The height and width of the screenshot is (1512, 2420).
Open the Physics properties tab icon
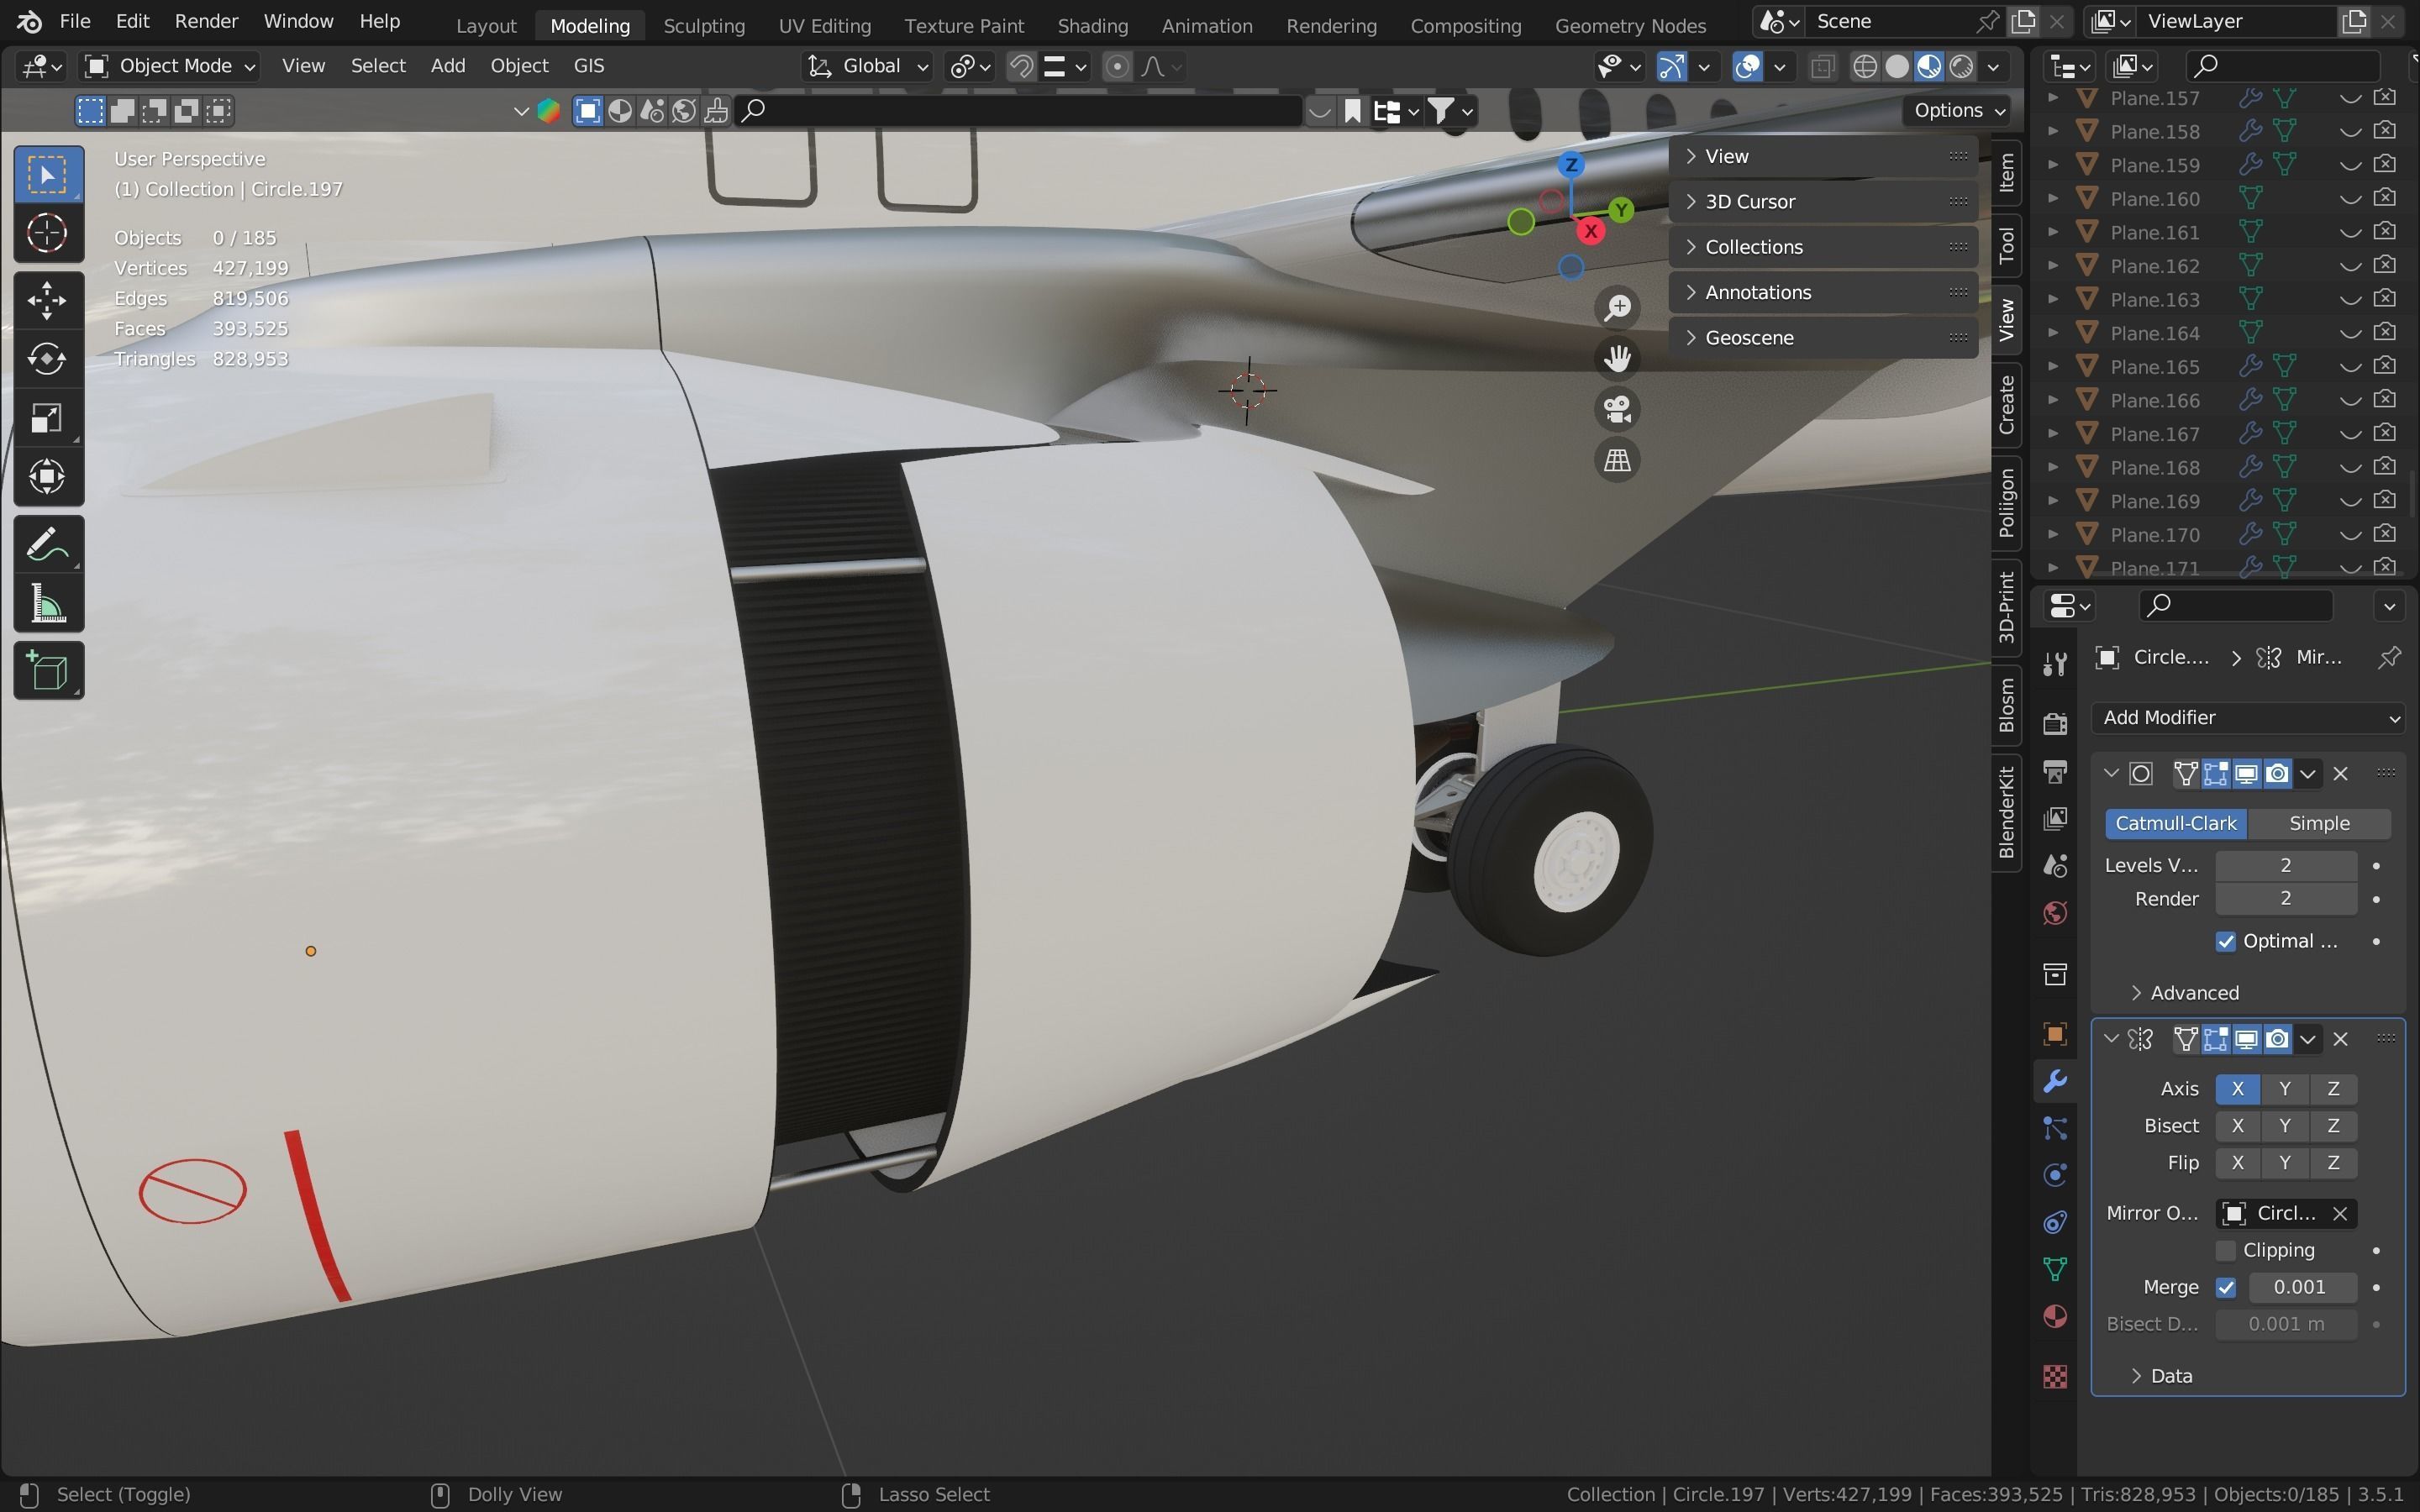coord(2055,1175)
